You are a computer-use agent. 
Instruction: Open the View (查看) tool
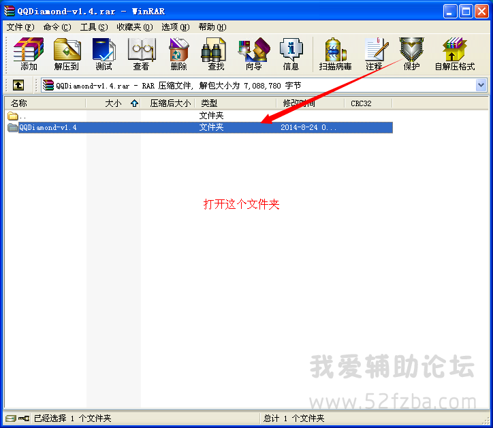[x=141, y=54]
